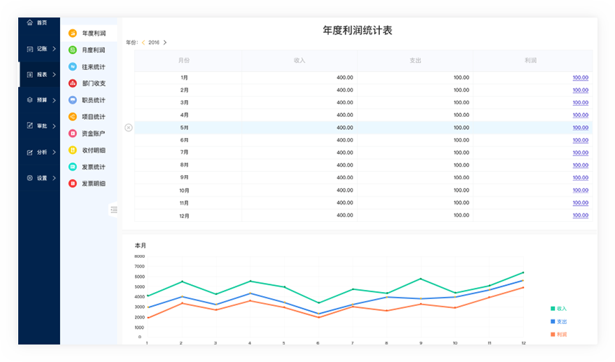Click the 11月 profit link 100.00

click(x=581, y=203)
